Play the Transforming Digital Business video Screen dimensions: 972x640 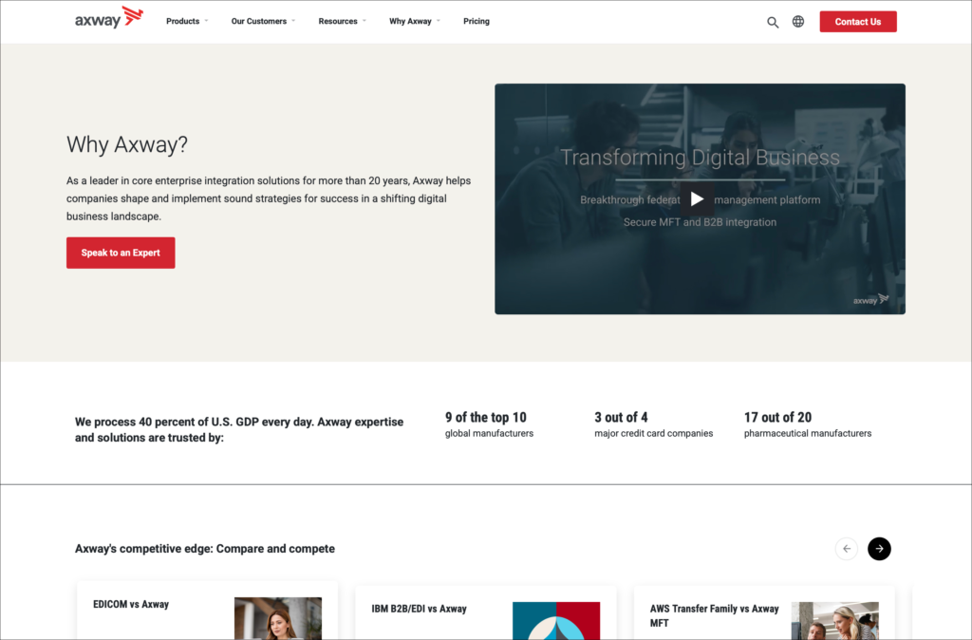point(698,199)
